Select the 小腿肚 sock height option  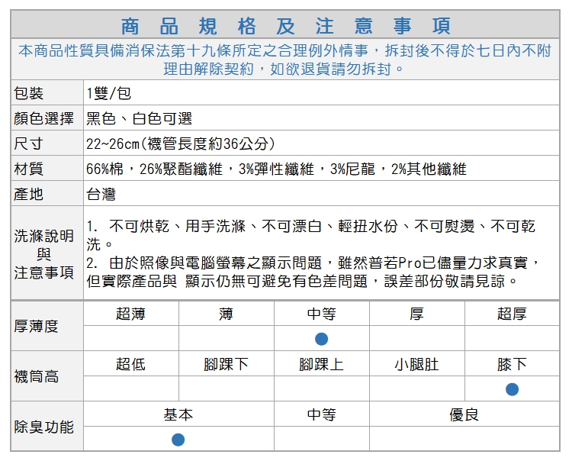416,364
